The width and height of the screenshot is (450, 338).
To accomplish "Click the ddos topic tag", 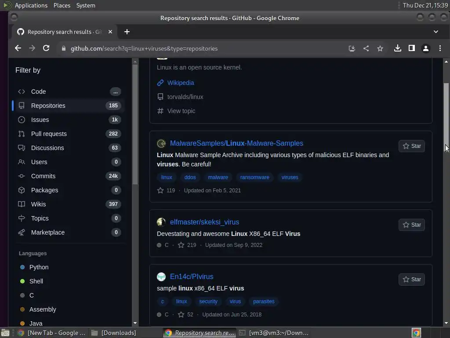I will tap(190, 177).
